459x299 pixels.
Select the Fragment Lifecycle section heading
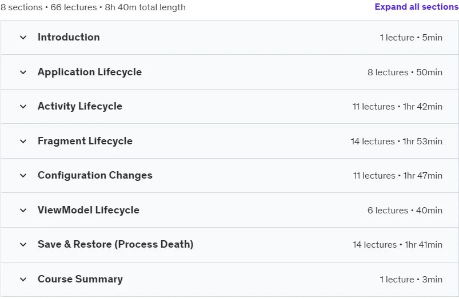point(85,141)
